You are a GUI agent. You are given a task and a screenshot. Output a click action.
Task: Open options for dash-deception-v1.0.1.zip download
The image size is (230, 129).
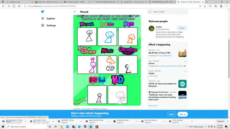(x=25, y=121)
